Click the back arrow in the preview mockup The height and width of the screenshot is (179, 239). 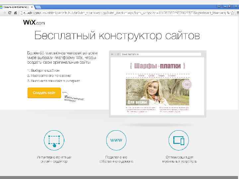pos(112,54)
